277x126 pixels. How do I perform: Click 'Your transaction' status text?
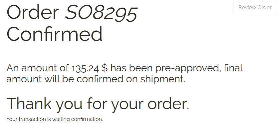point(26,119)
